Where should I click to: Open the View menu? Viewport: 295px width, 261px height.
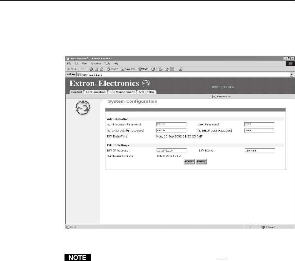pos(85,64)
